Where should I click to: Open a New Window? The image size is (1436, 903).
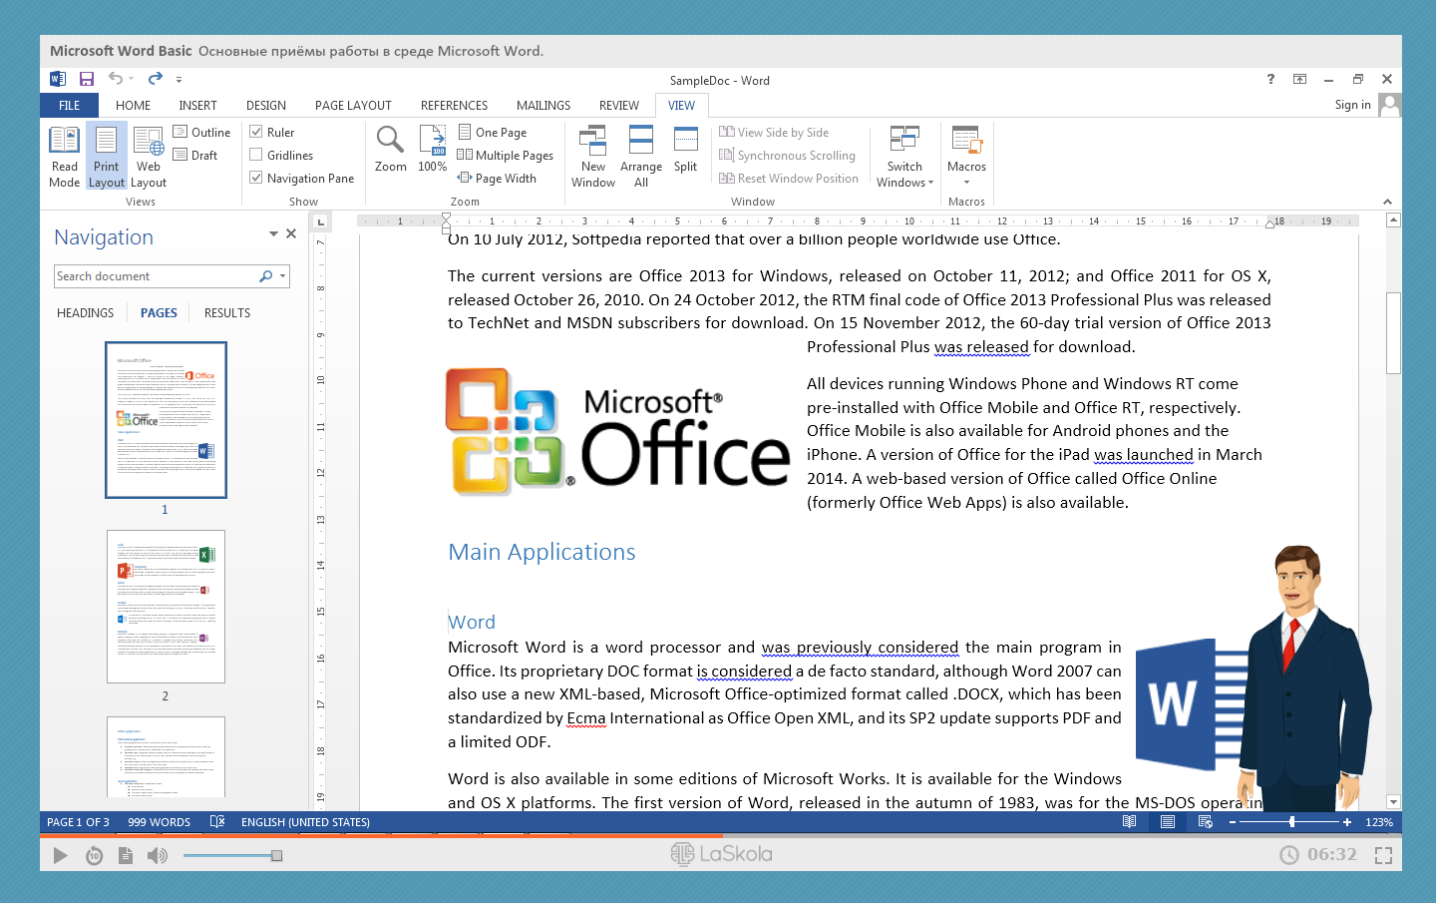click(x=593, y=156)
